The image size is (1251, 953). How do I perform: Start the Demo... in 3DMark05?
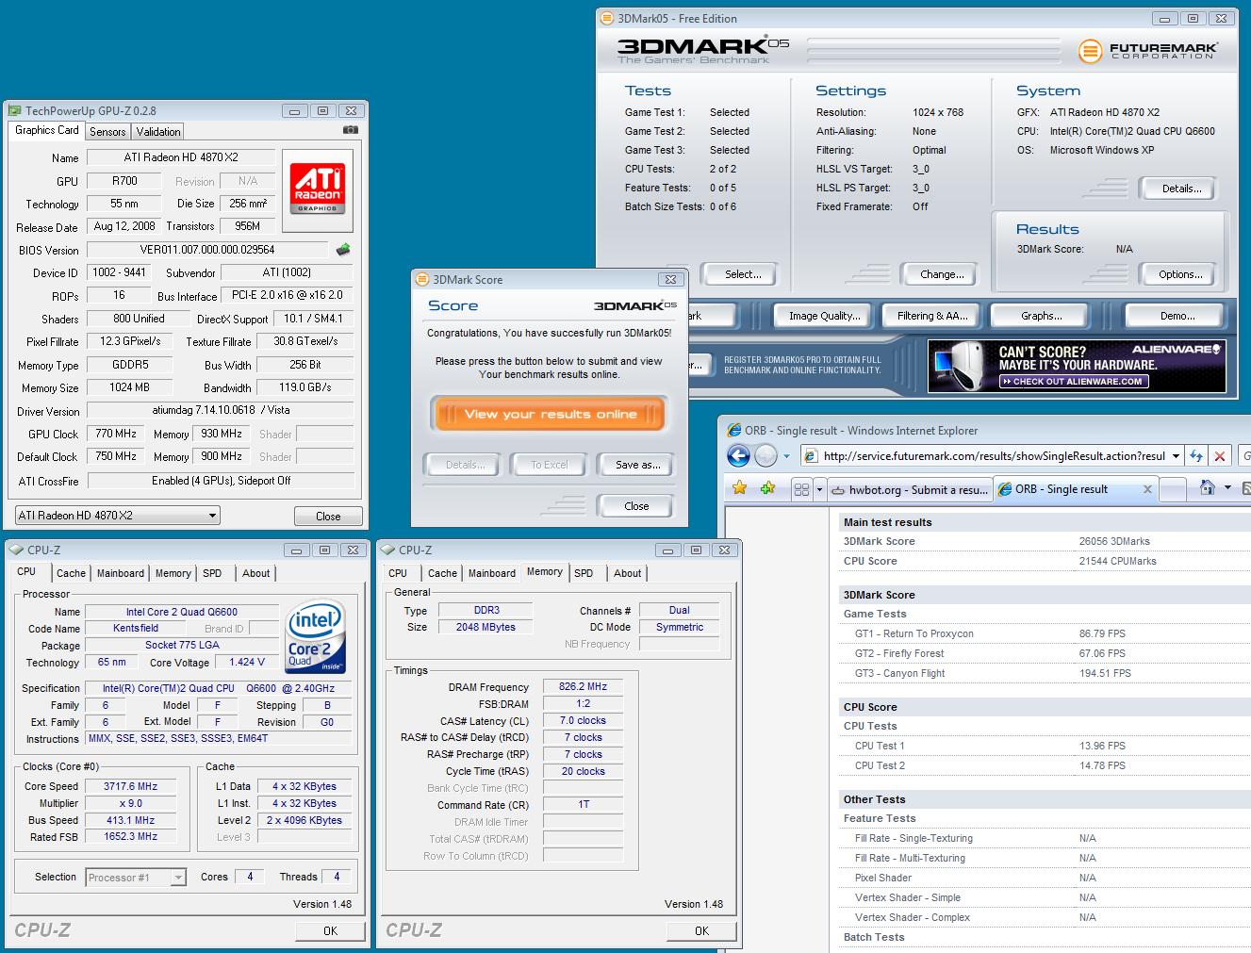1177,316
